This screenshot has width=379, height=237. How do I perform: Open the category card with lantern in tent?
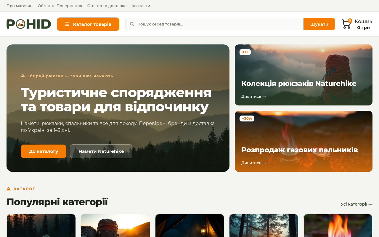(189, 225)
